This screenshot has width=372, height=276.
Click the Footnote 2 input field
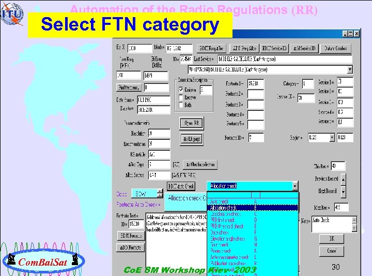[256, 94]
